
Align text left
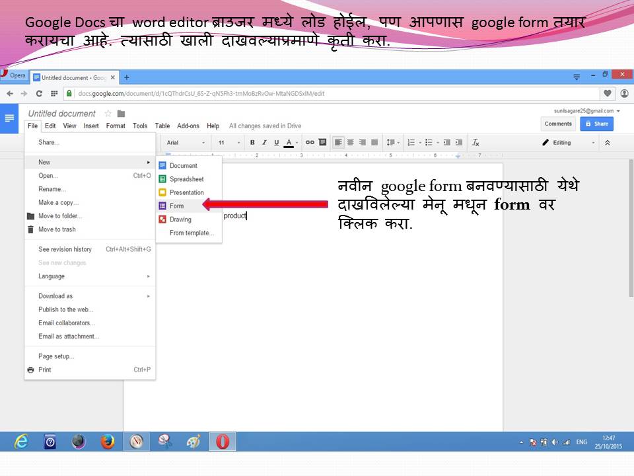tap(338, 143)
